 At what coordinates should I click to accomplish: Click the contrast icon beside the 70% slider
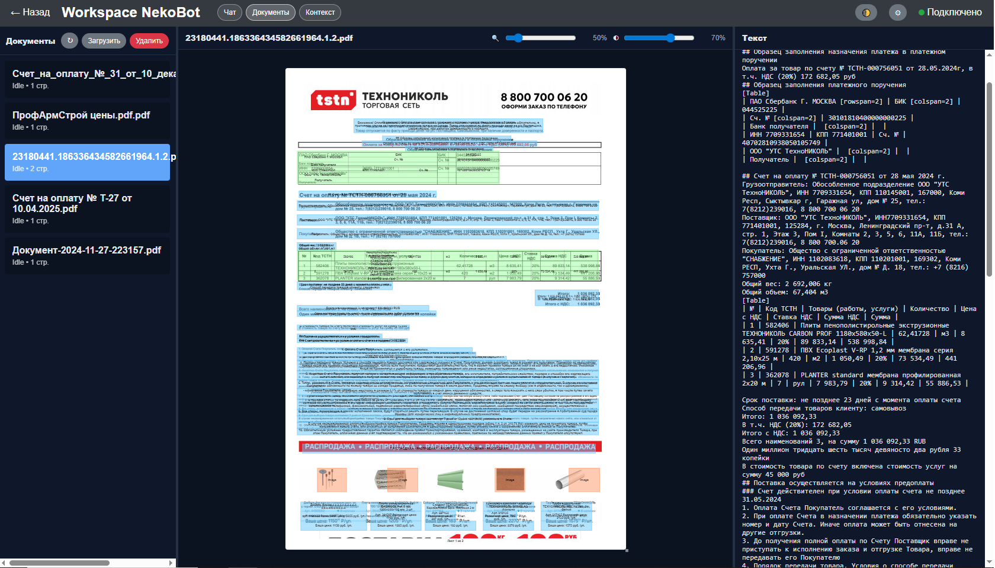[x=616, y=38]
